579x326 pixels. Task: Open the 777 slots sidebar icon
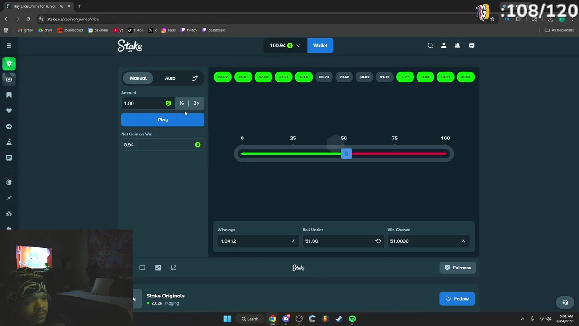point(9,214)
